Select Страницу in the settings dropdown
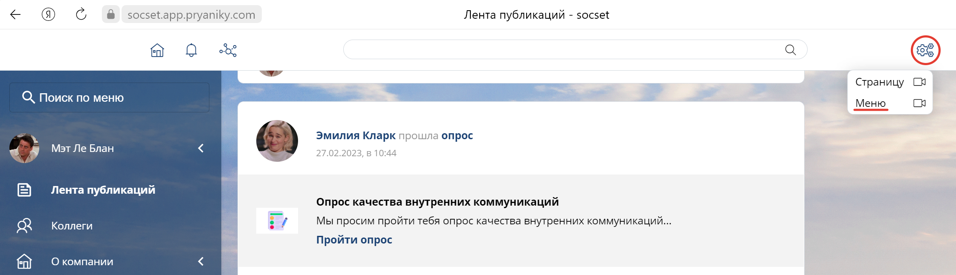956x275 pixels. (879, 82)
